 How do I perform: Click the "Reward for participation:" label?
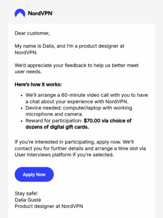pos(54,121)
